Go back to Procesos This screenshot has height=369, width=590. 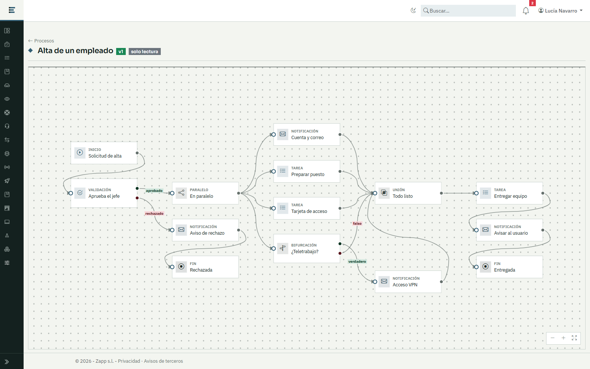[x=41, y=41]
